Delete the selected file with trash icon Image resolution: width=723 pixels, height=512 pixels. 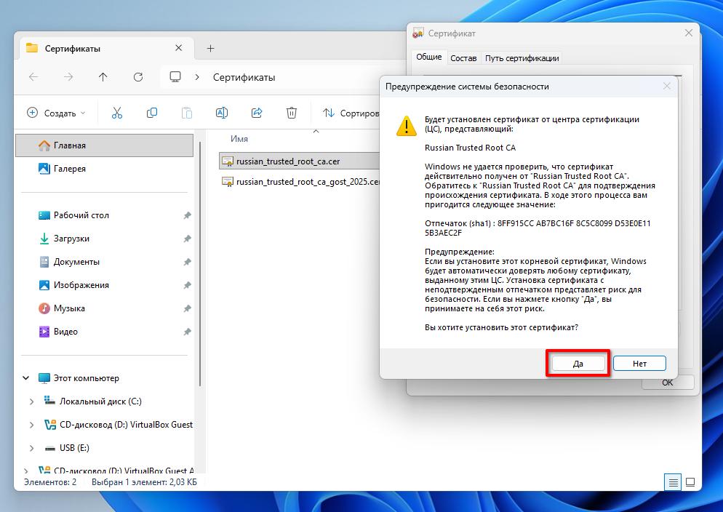[x=292, y=113]
